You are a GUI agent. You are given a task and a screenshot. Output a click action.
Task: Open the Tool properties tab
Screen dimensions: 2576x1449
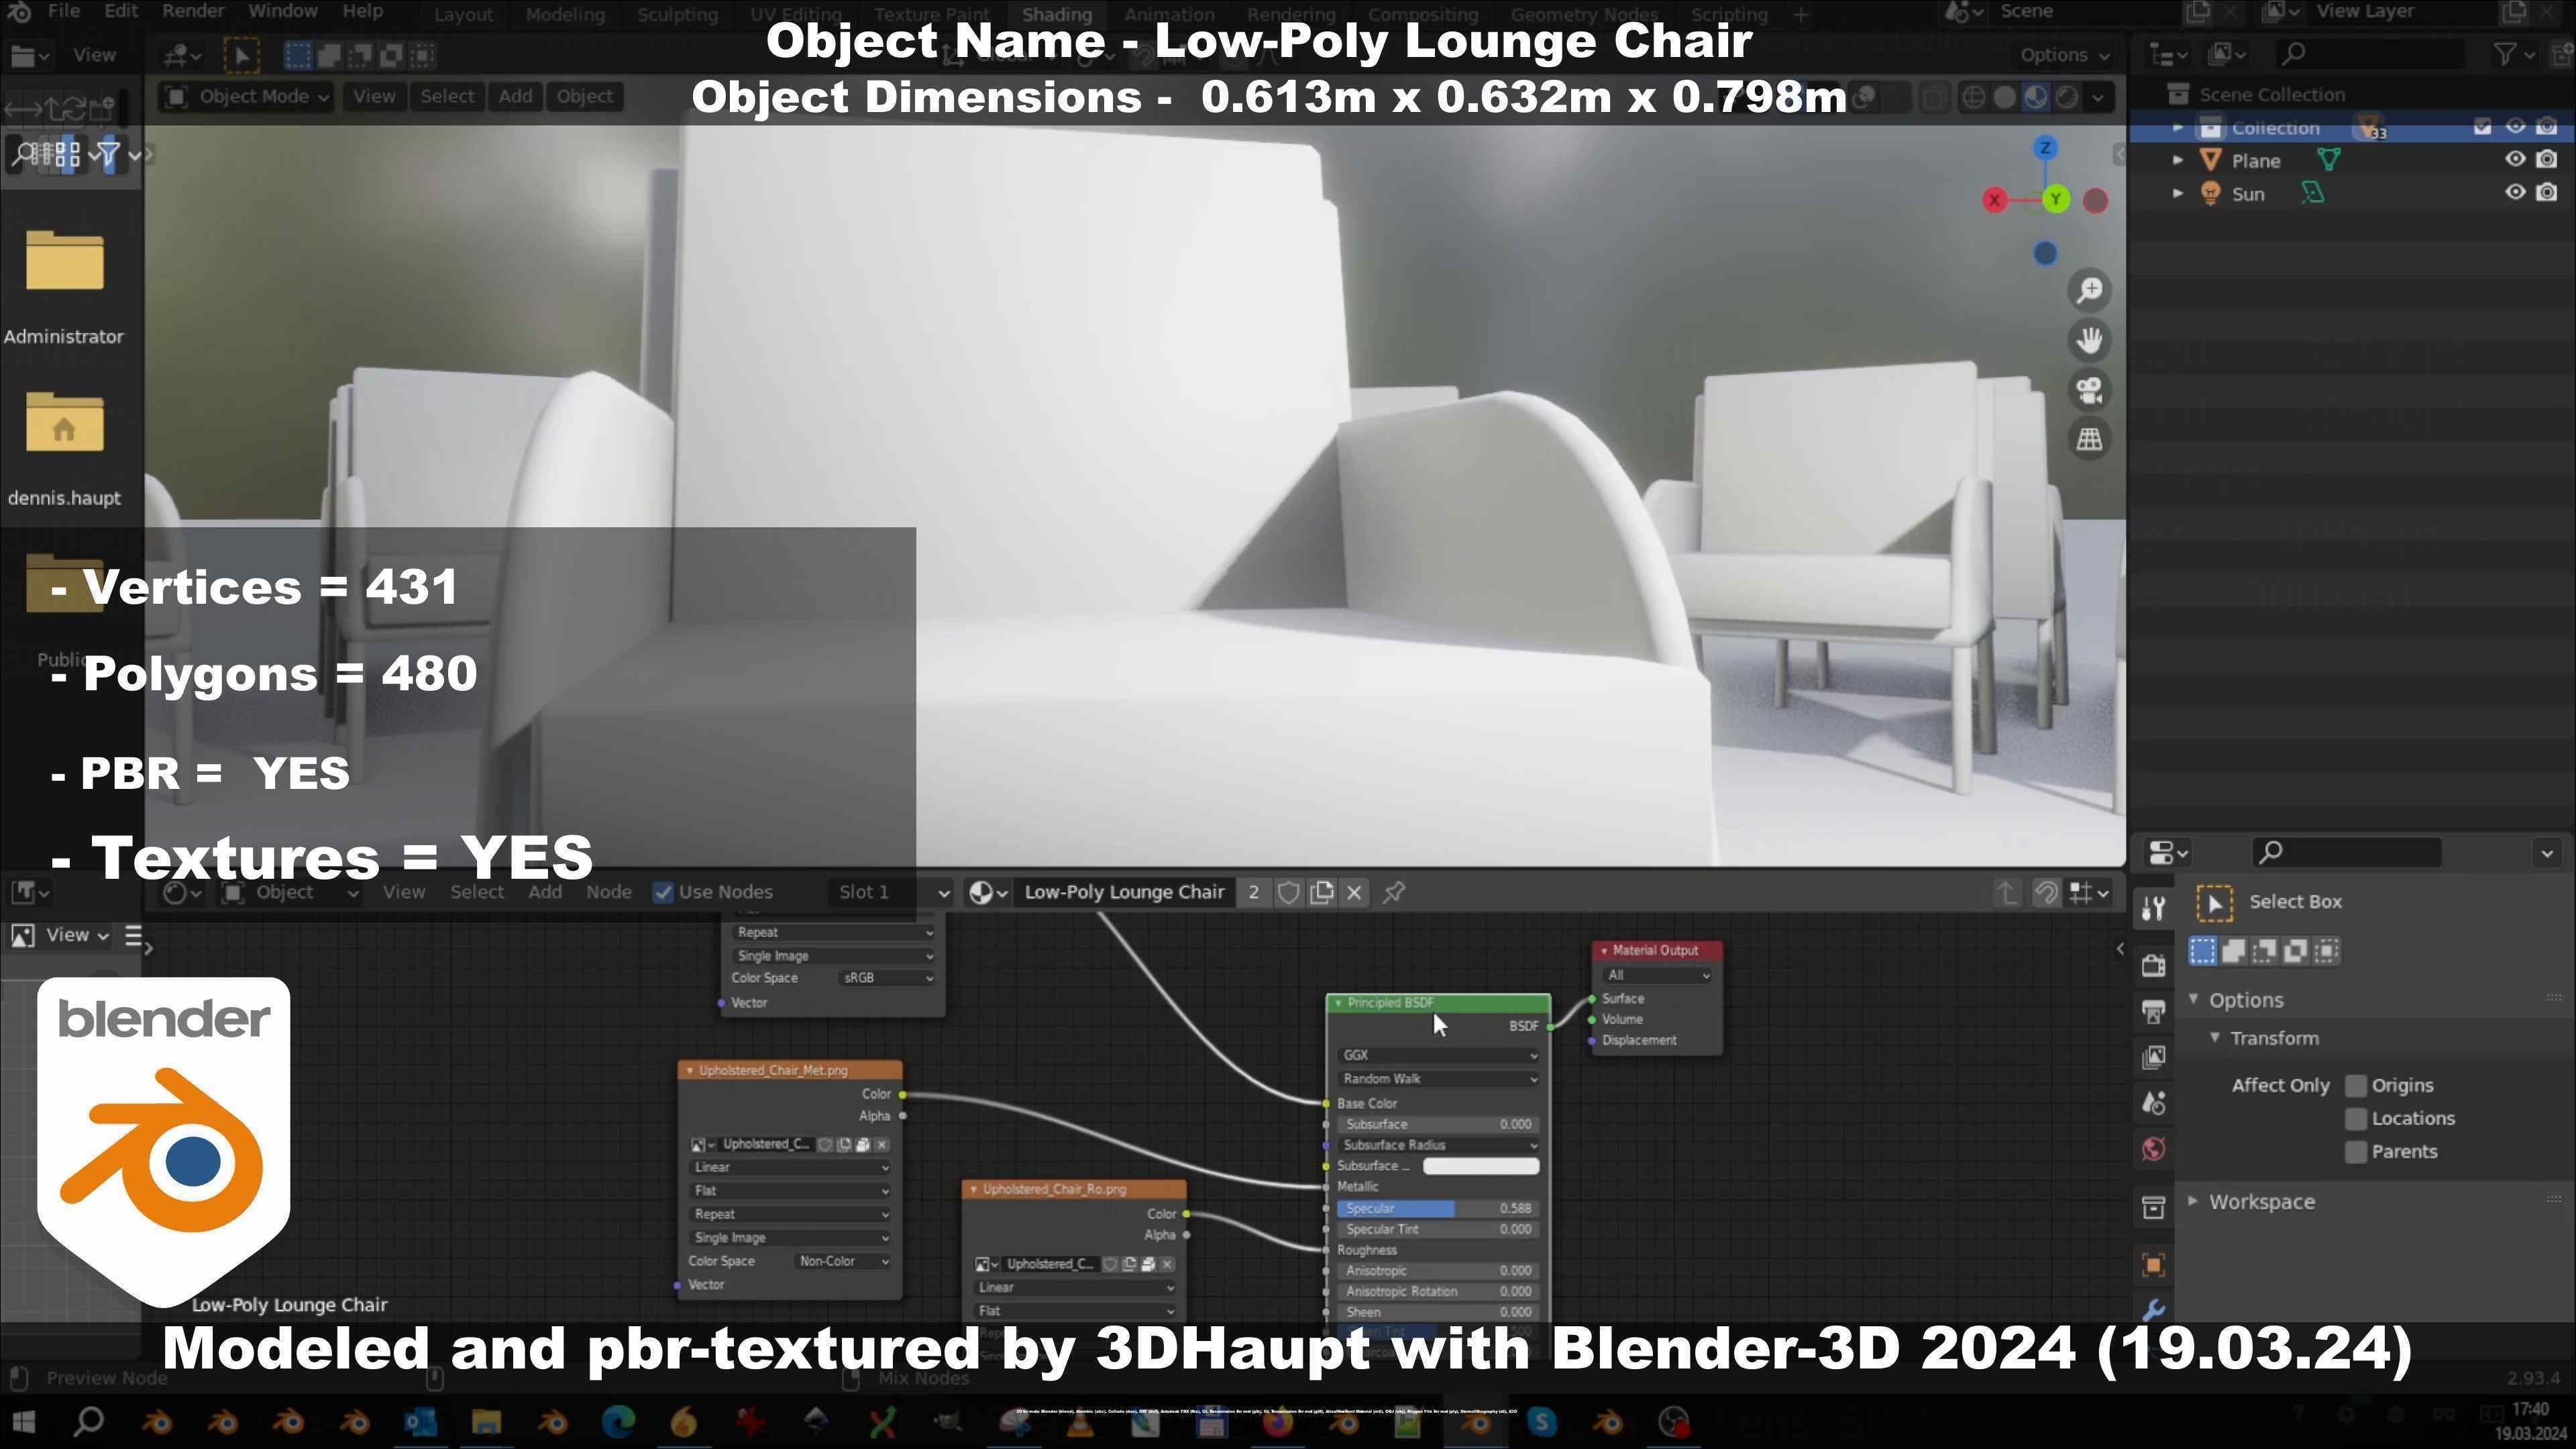pyautogui.click(x=2154, y=908)
